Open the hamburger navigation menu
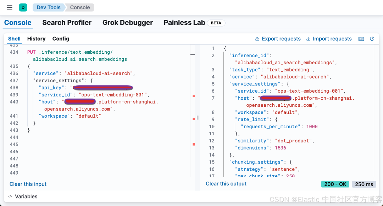Viewport: 383px width, 206px height. [x=10, y=7]
